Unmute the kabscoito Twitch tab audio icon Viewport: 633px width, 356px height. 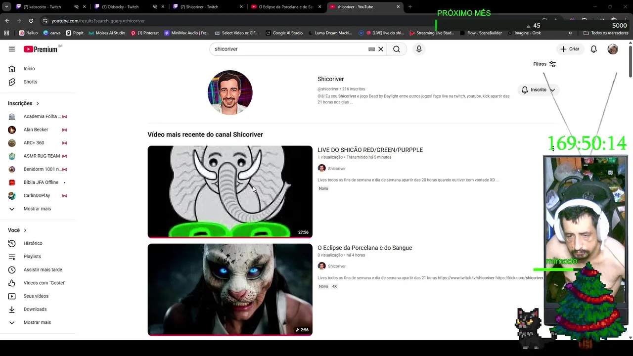point(76,7)
